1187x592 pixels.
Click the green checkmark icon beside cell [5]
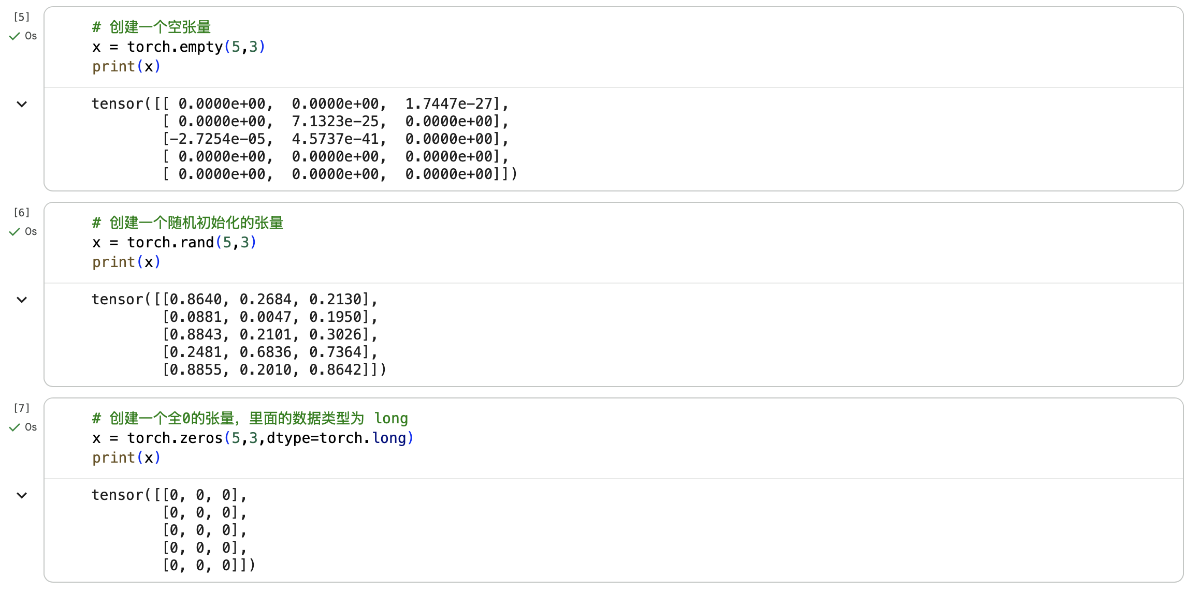tap(15, 36)
